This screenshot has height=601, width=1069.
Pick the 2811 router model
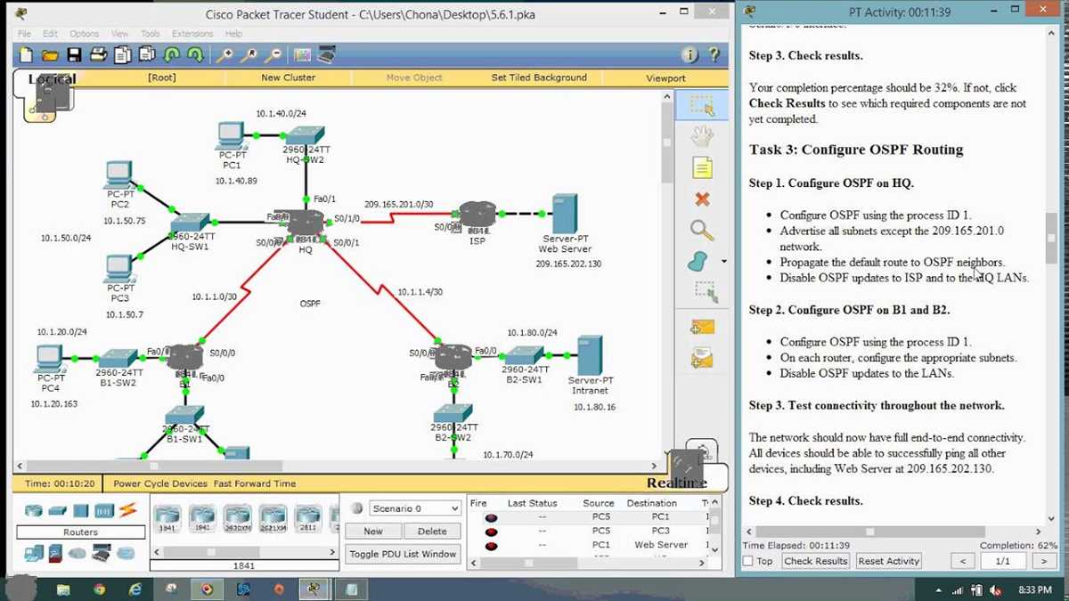point(308,517)
